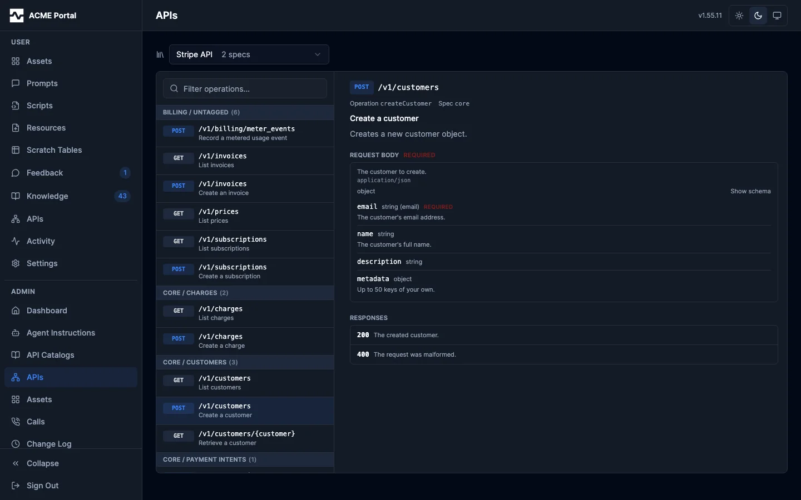Click the Assets icon under USER section

16,61
